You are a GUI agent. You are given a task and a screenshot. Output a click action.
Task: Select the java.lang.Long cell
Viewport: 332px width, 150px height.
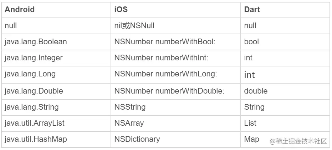point(30,74)
